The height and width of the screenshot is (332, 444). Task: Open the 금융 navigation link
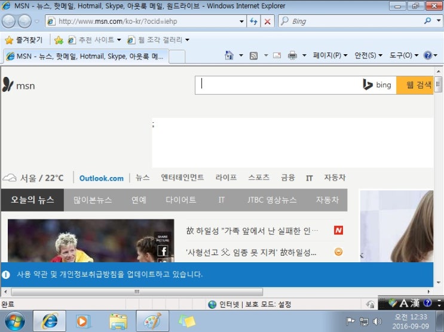tap(287, 178)
